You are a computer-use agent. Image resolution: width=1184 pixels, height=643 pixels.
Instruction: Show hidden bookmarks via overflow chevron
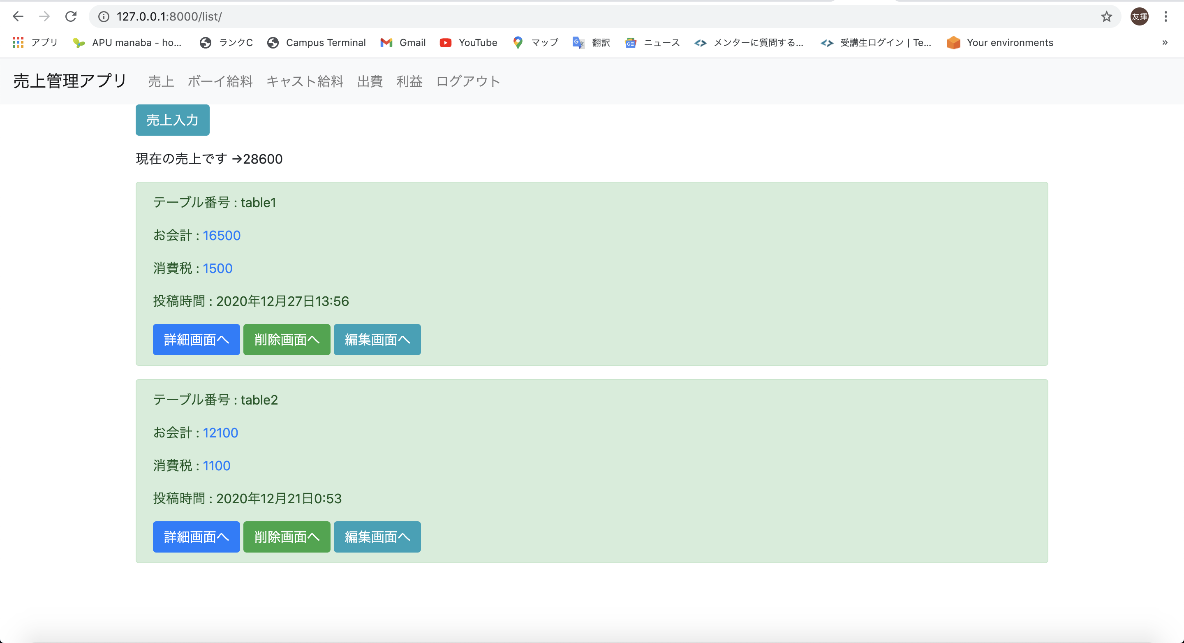tap(1165, 43)
